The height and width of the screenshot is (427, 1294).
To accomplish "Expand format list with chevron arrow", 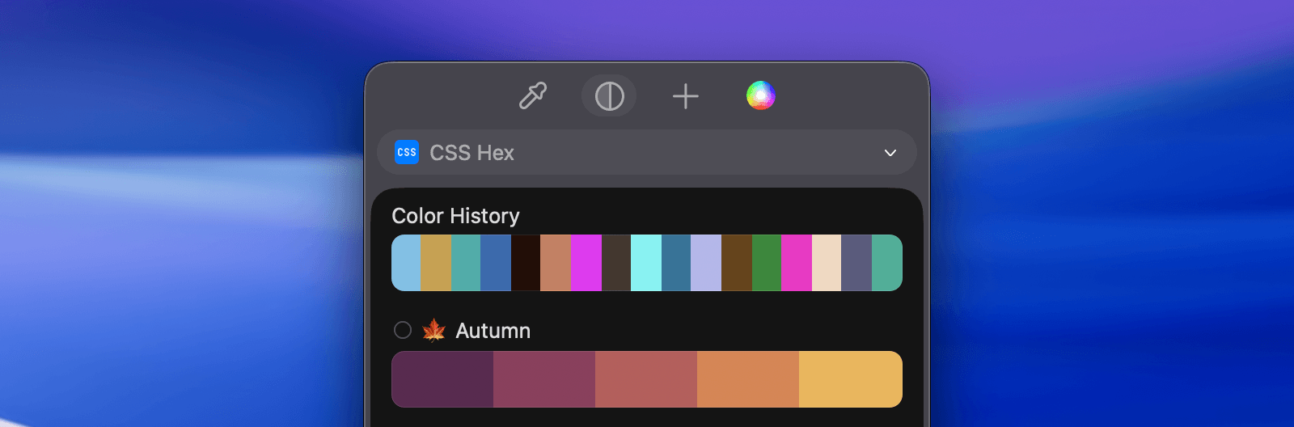I will [x=890, y=153].
